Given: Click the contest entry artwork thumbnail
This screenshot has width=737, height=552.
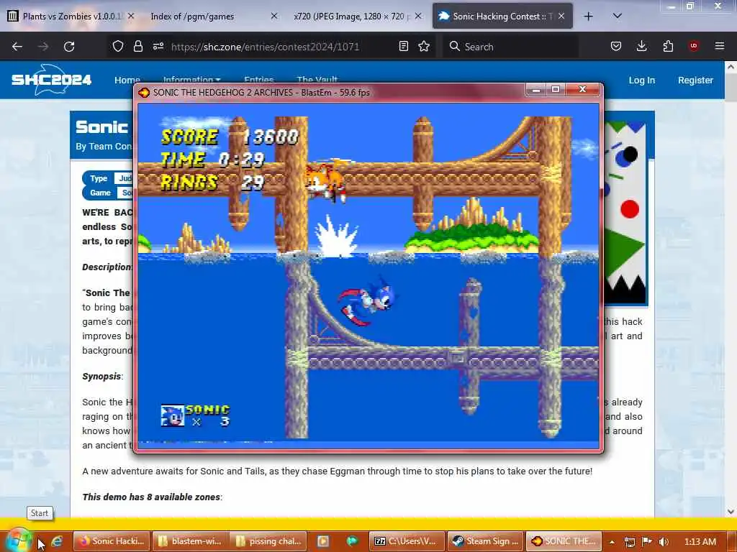Looking at the screenshot, I should 626,213.
